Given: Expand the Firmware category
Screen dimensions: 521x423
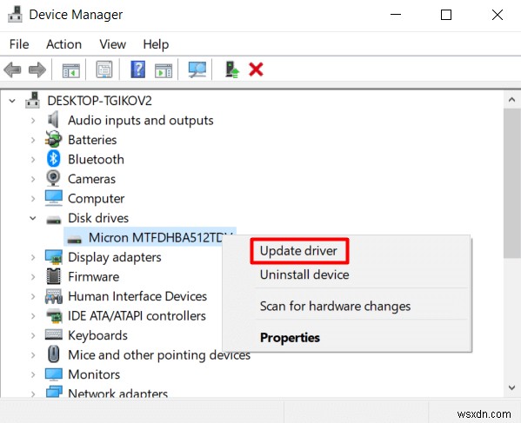Looking at the screenshot, I should point(33,277).
